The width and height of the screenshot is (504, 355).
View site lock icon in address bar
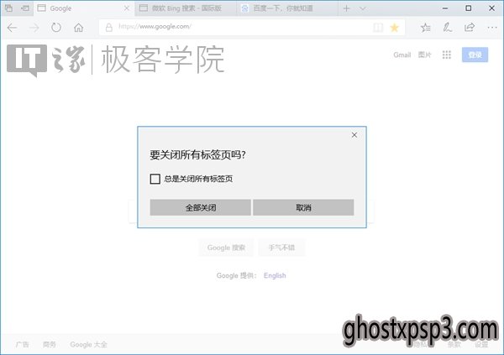109,28
